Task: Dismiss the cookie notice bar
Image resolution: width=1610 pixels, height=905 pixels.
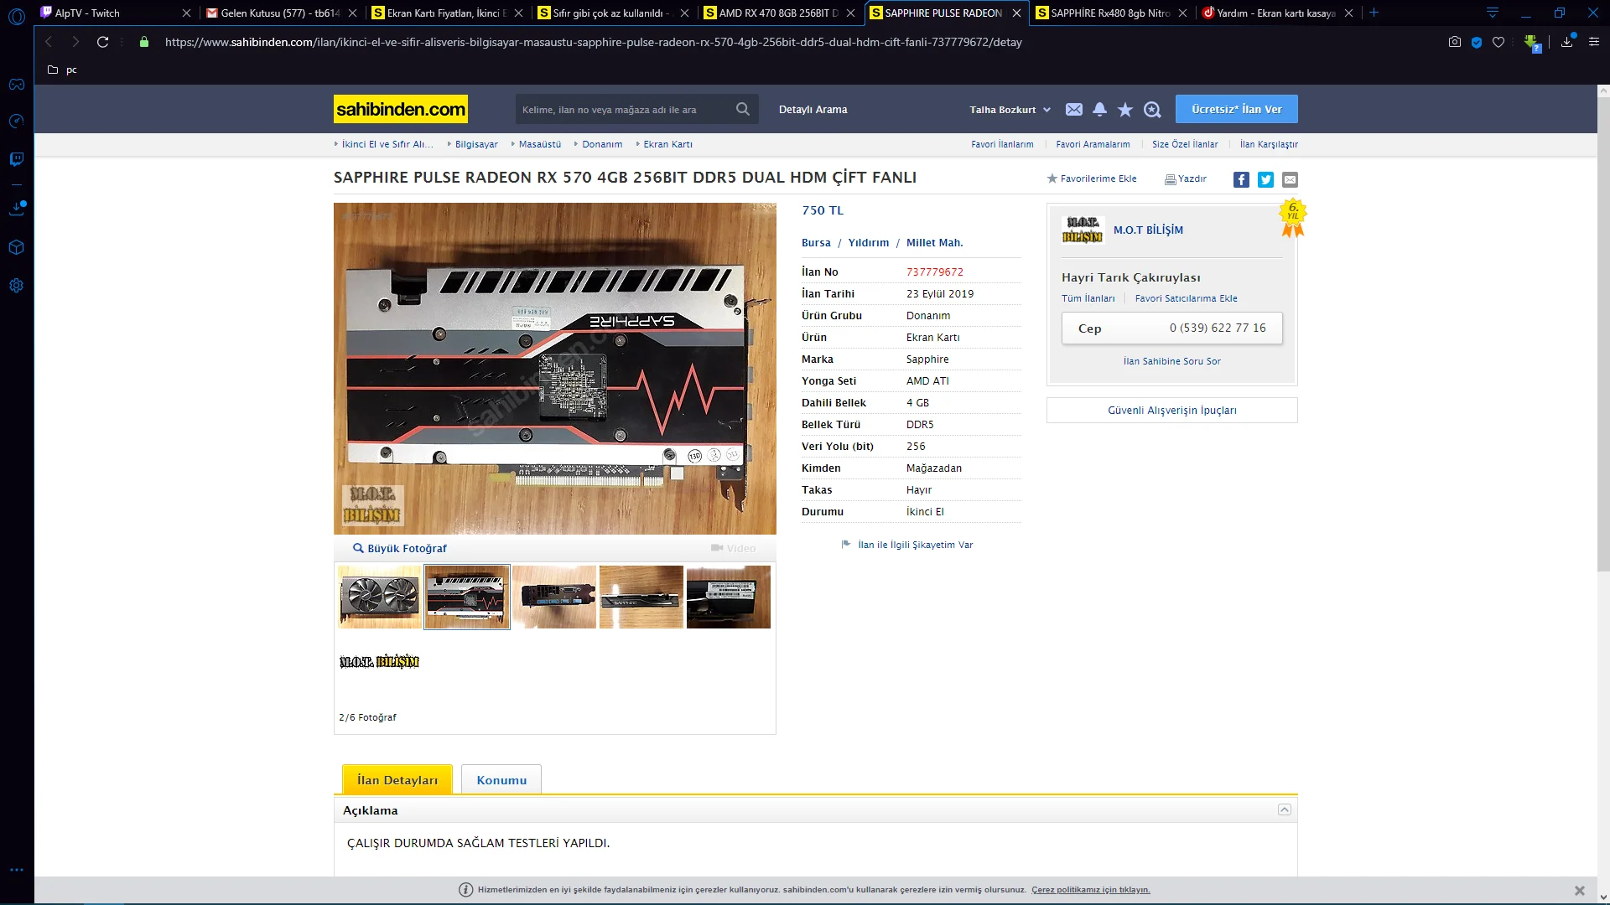Action: click(1579, 890)
